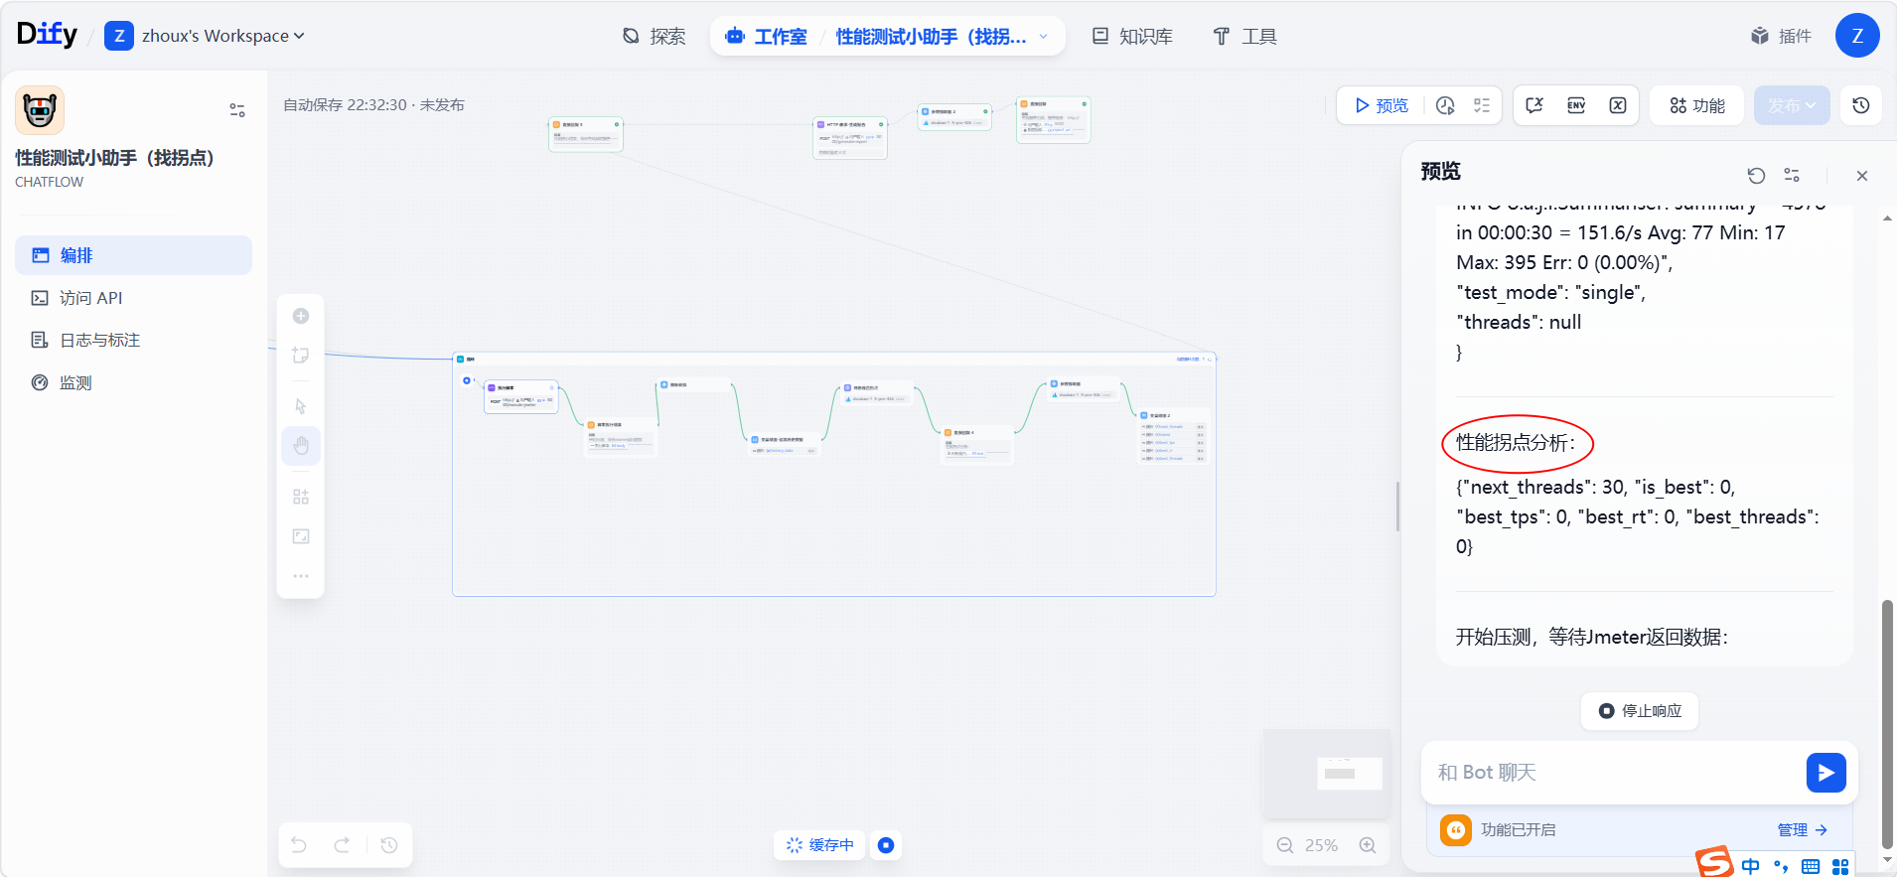Viewport: 1897px width, 877px height.
Task: Open version history clock icon
Action: 1861,105
